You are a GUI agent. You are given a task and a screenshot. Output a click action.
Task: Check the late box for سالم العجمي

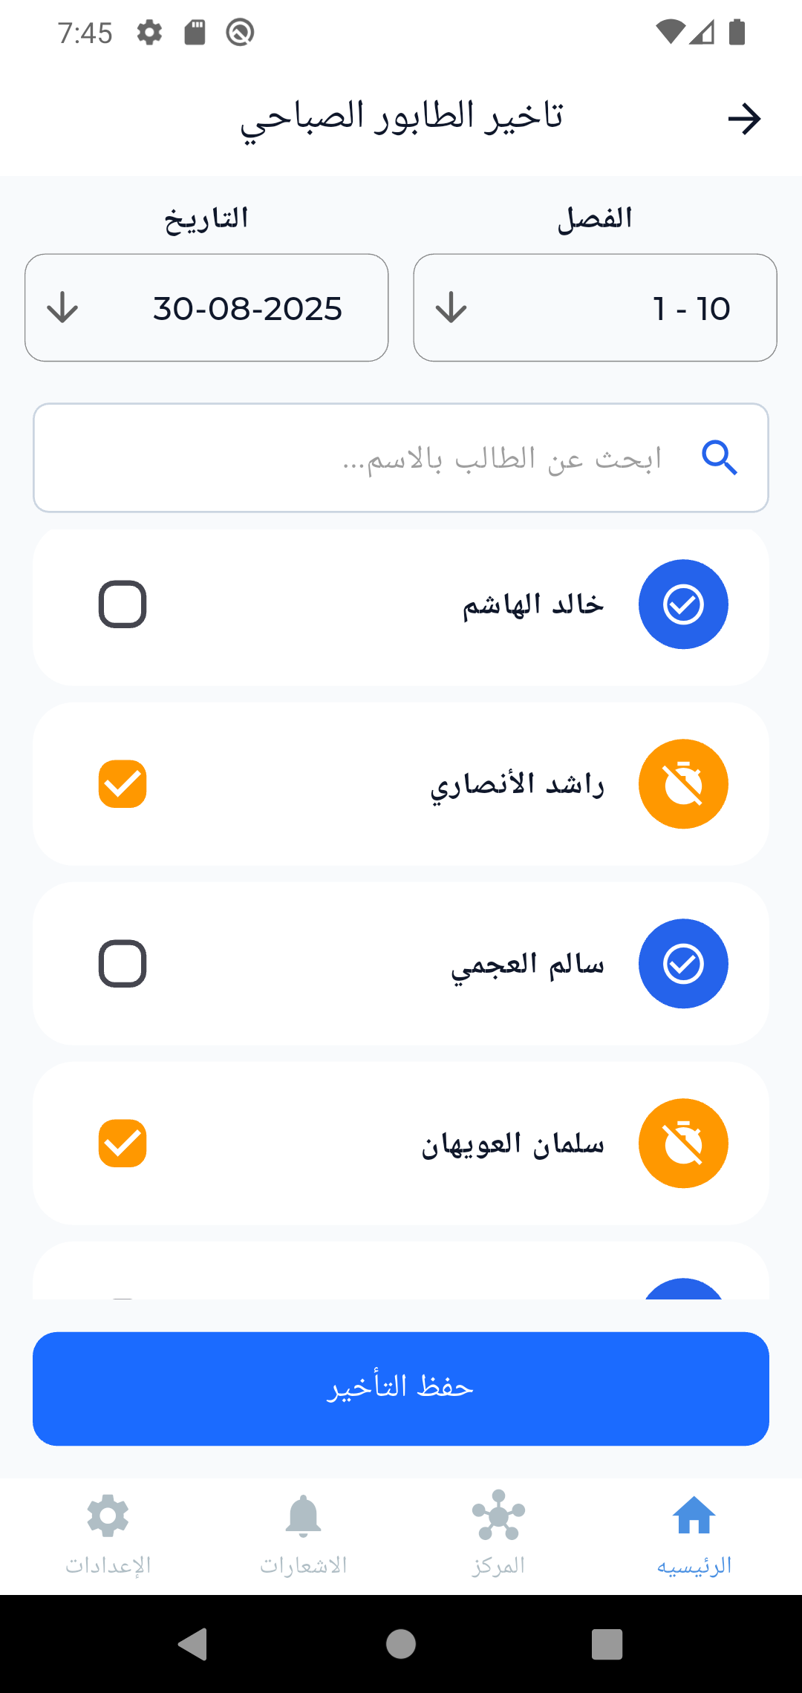point(123,964)
